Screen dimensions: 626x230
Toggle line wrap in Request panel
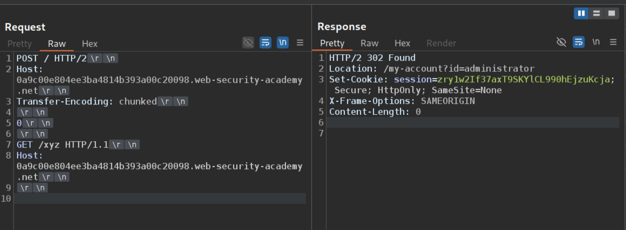point(265,42)
